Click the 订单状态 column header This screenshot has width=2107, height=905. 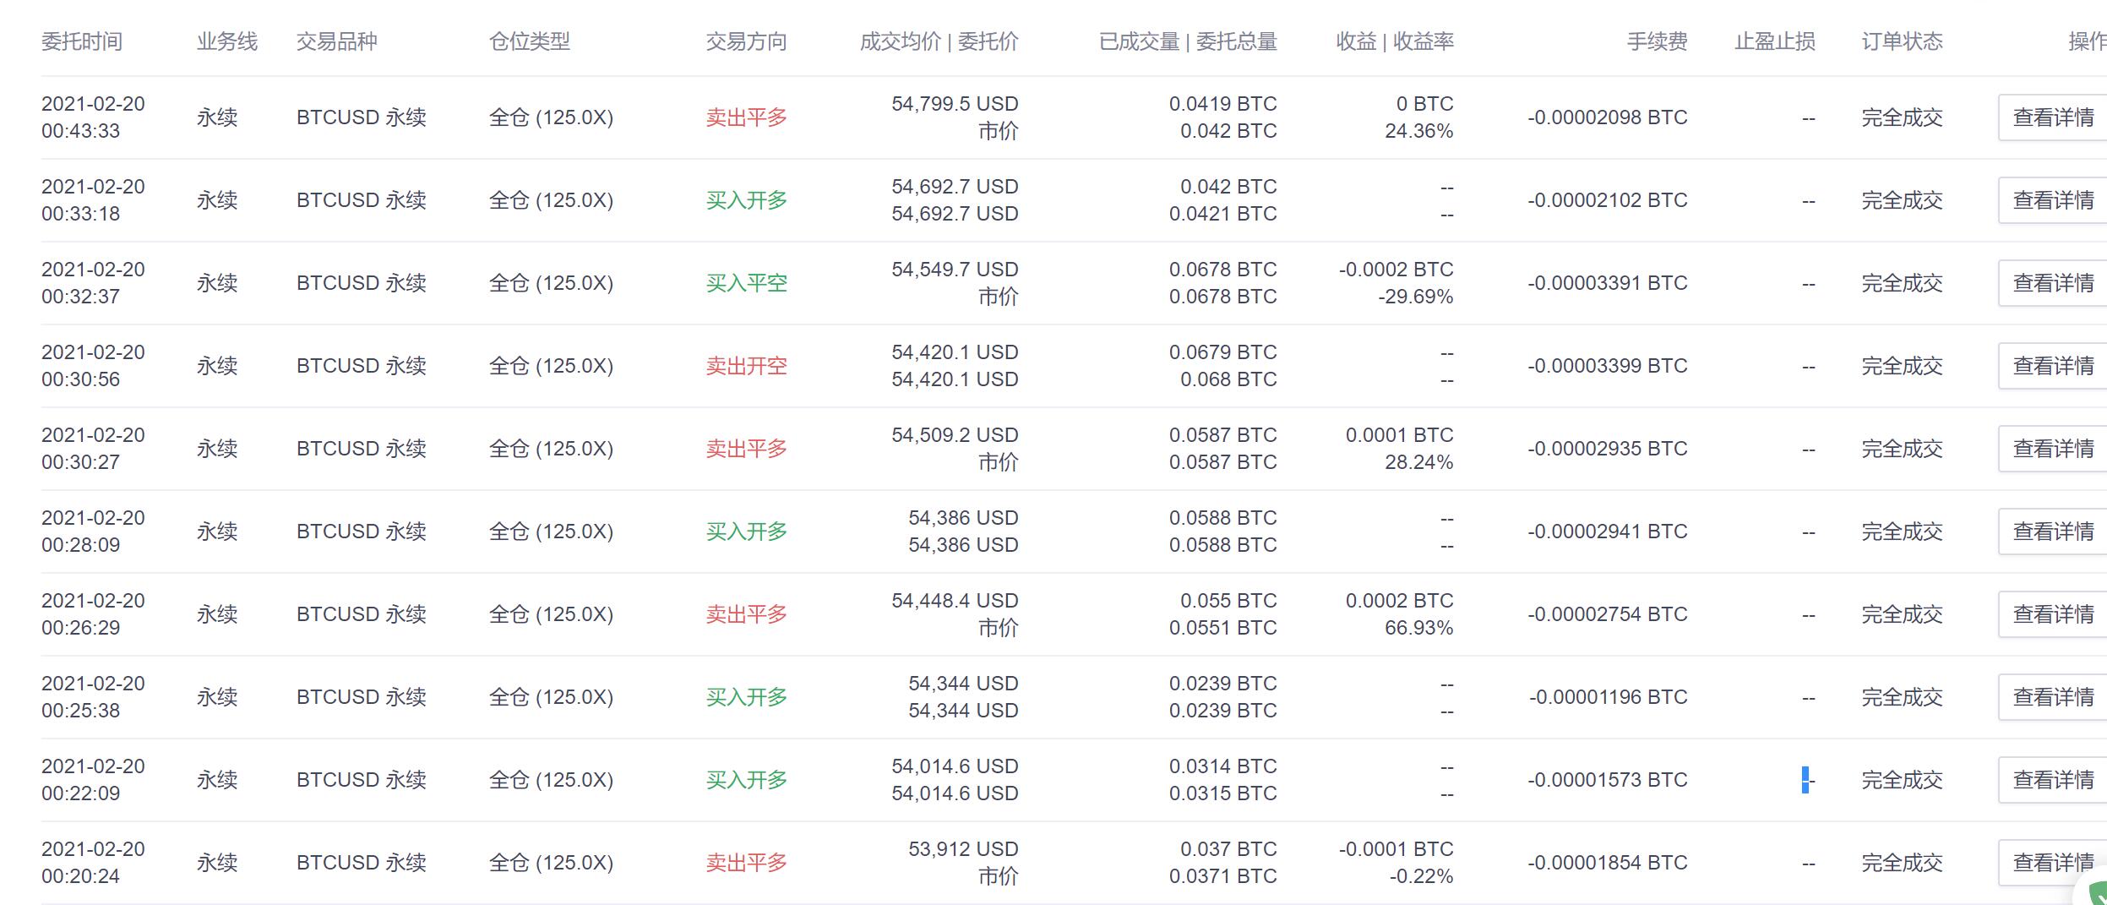tap(1902, 41)
